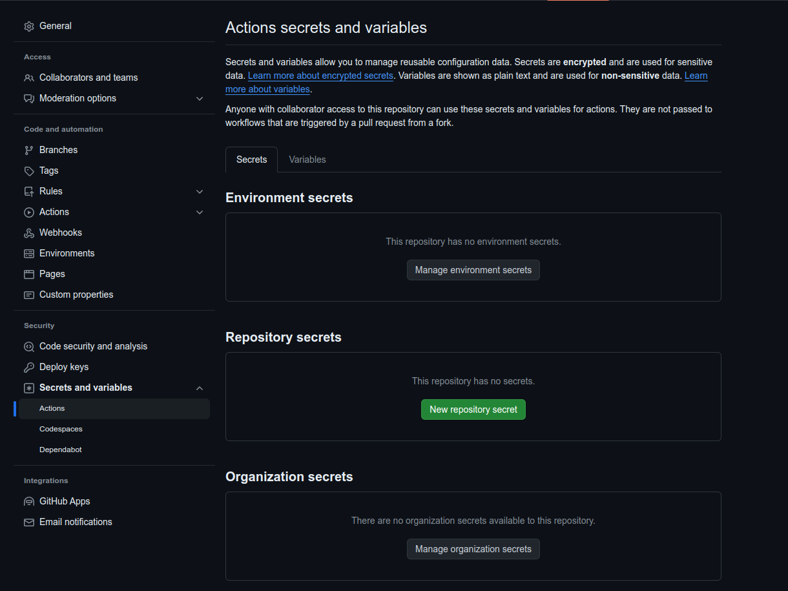Click New repository secret button

[x=473, y=410]
